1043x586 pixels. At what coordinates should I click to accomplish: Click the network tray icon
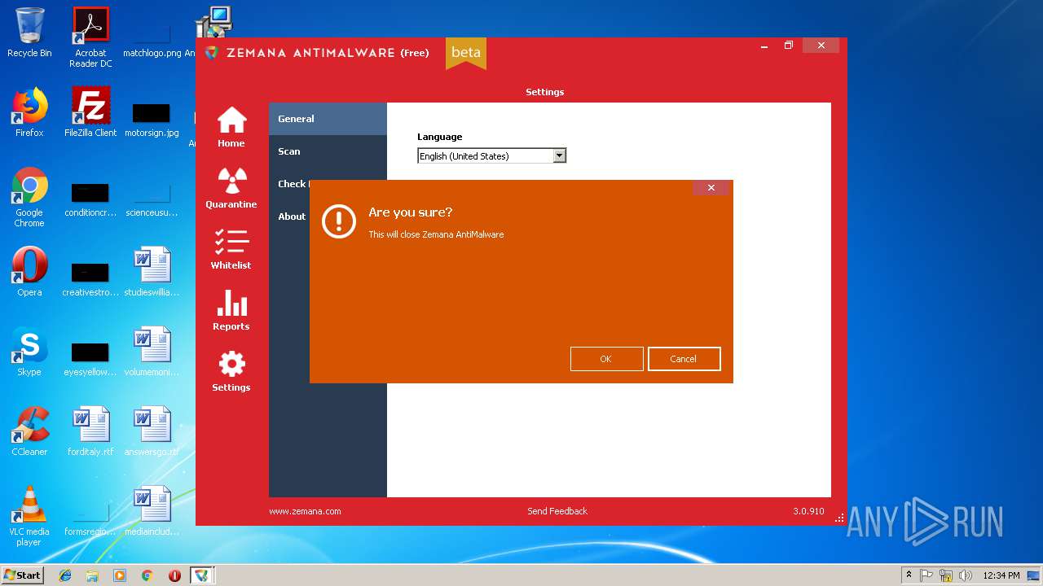click(946, 575)
